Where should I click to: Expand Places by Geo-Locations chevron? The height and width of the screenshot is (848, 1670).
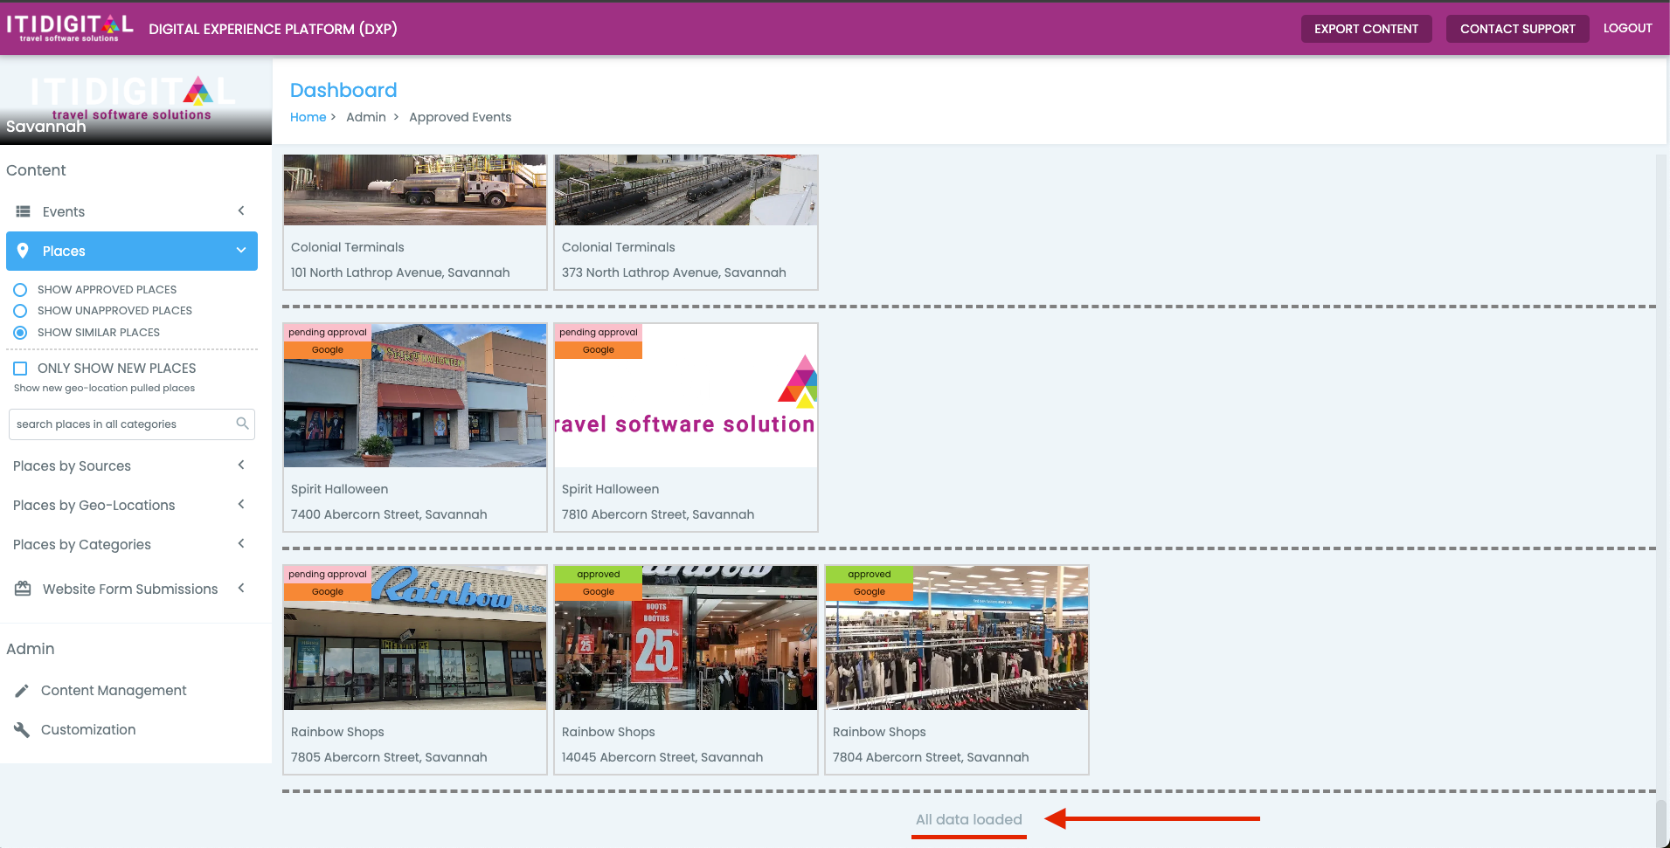(x=241, y=504)
